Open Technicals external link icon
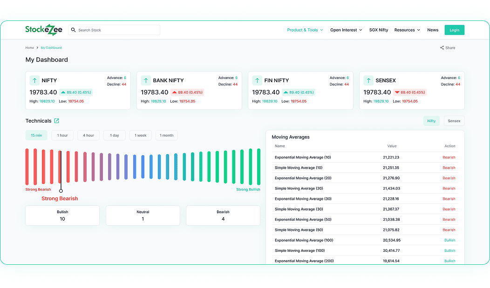This screenshot has height=288, width=490. point(56,121)
